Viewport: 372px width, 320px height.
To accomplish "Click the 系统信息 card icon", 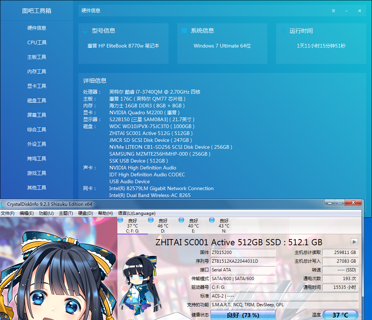I will click(x=184, y=30).
